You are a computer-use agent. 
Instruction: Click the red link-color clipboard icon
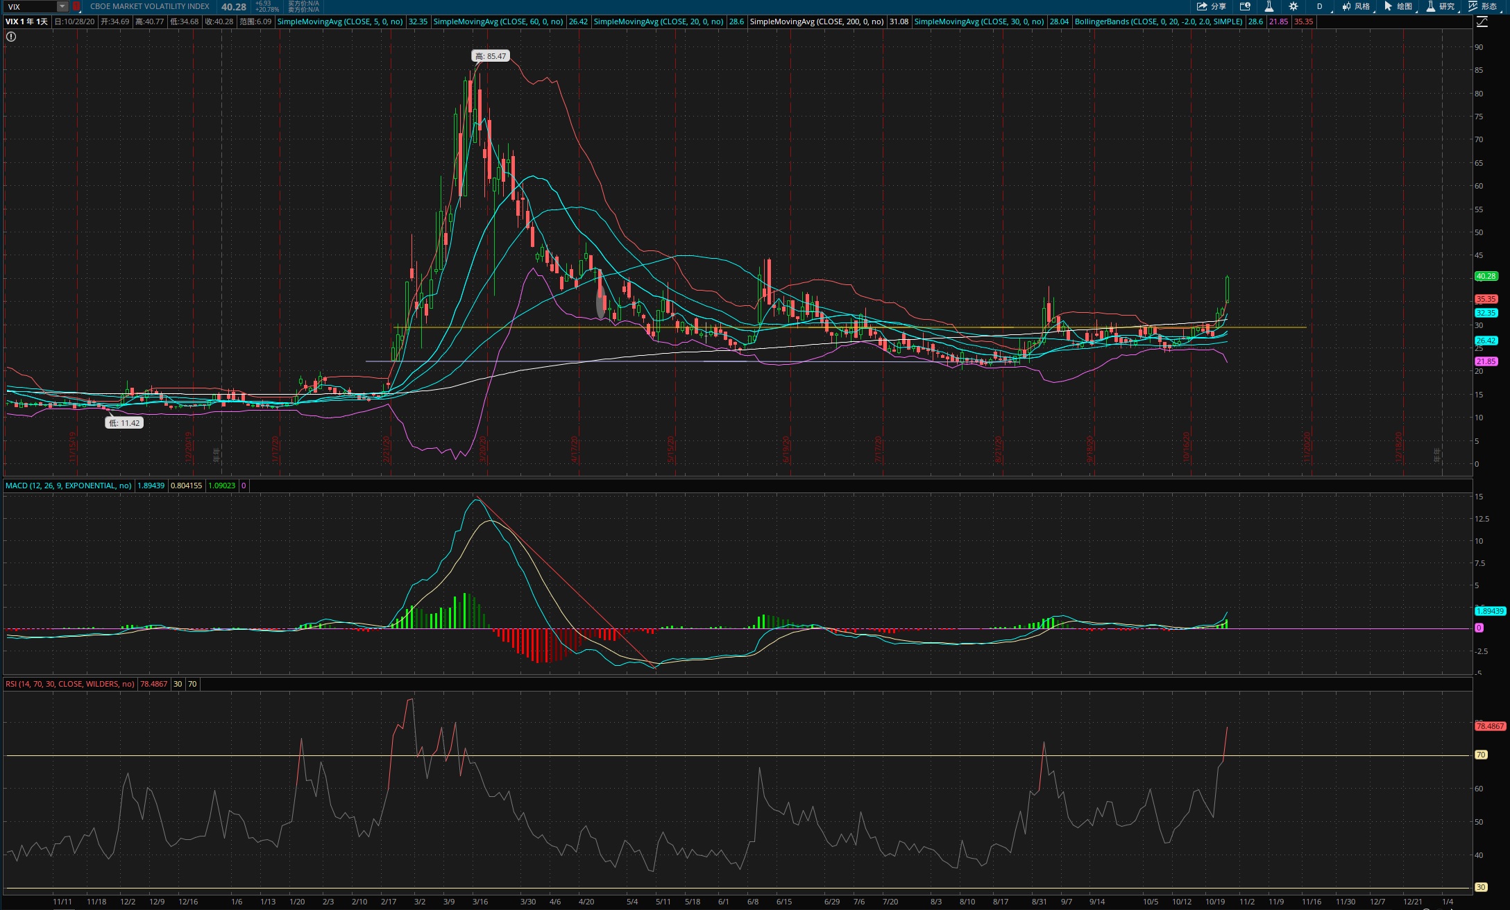pyautogui.click(x=76, y=6)
